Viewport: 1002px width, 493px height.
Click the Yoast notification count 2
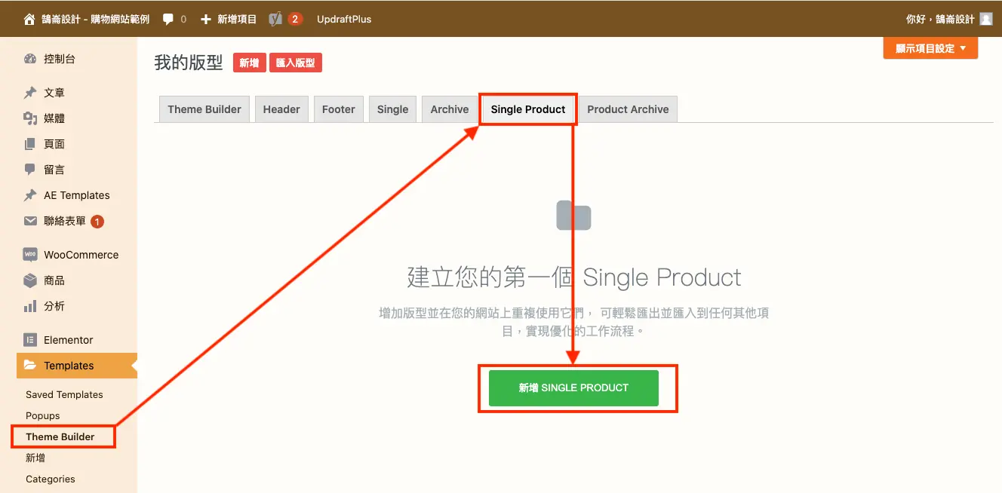coord(295,19)
